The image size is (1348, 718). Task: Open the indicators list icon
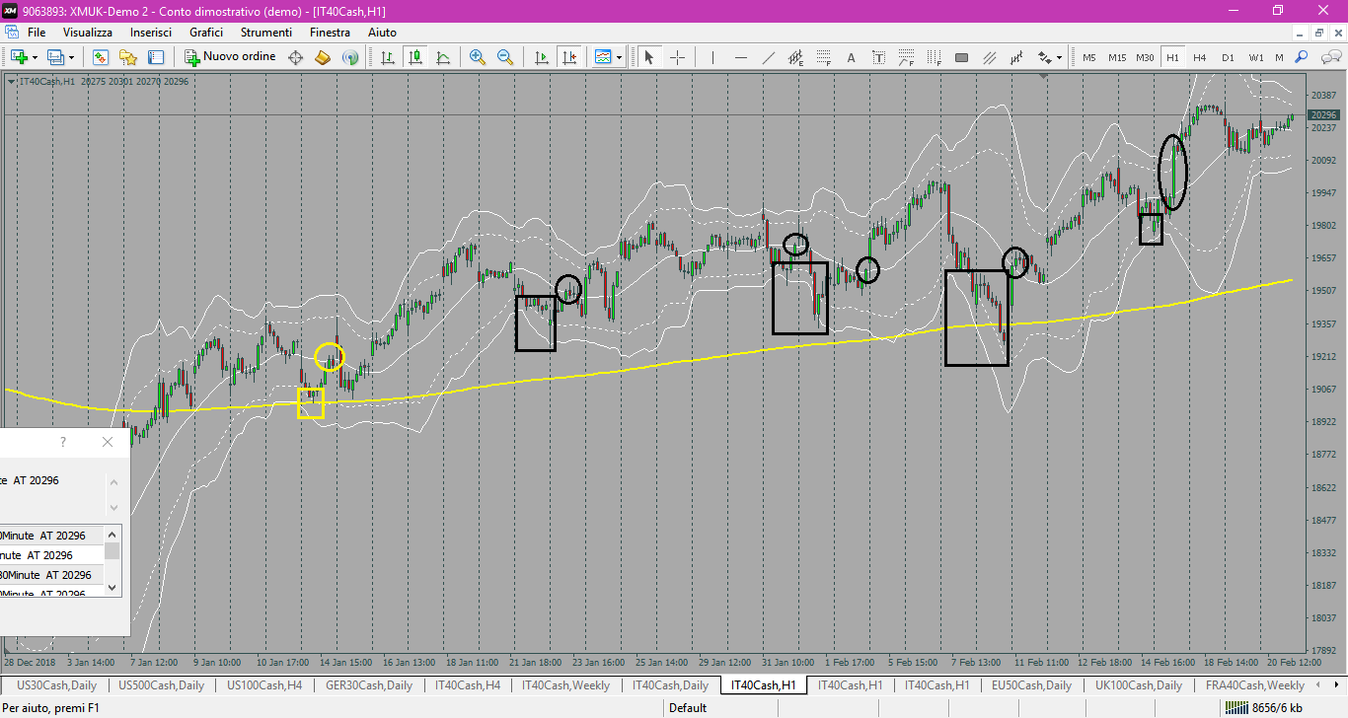(x=603, y=57)
